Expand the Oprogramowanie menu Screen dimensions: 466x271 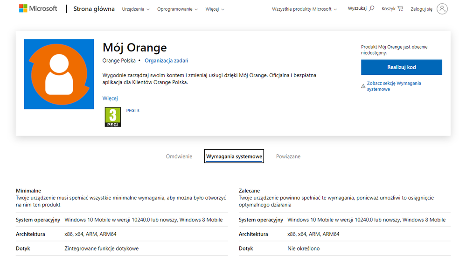(x=177, y=9)
